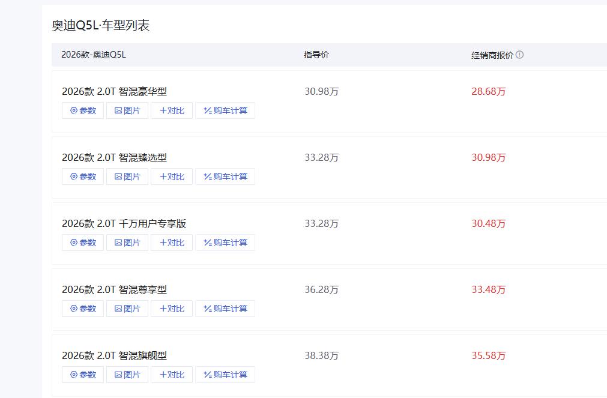607x398 pixels.
Task: Open 购车计算 for 千万用户专享版
Action: 225,243
